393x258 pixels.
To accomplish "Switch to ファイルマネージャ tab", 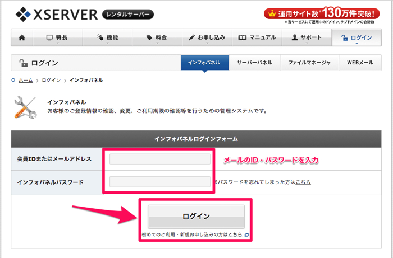I will point(309,63).
